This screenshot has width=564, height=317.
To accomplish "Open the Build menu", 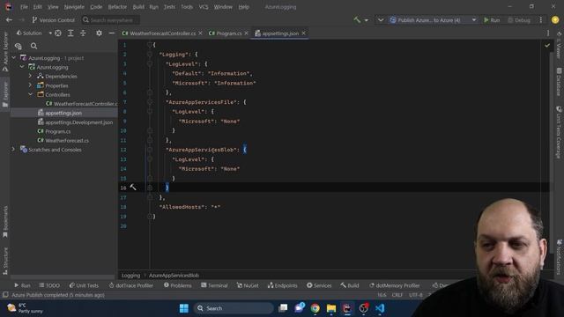I will (x=138, y=7).
